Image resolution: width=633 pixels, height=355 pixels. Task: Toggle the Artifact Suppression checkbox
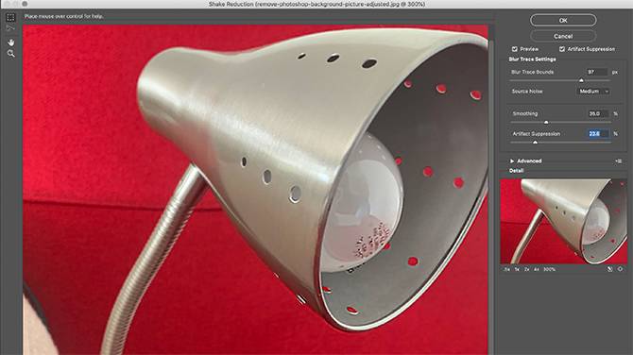click(x=562, y=49)
